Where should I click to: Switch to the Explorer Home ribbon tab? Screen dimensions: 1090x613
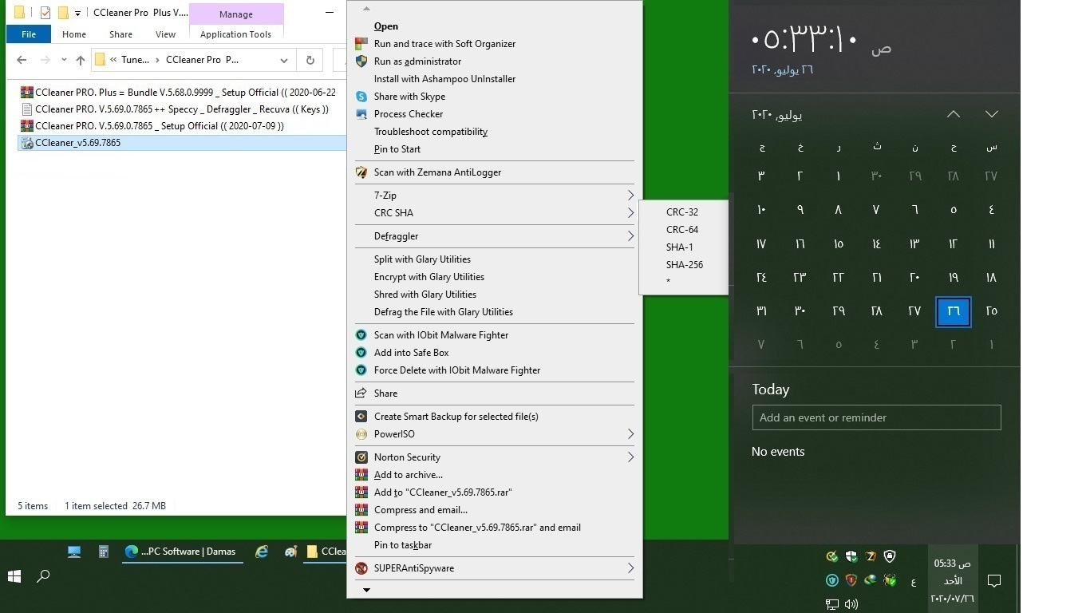coord(74,34)
